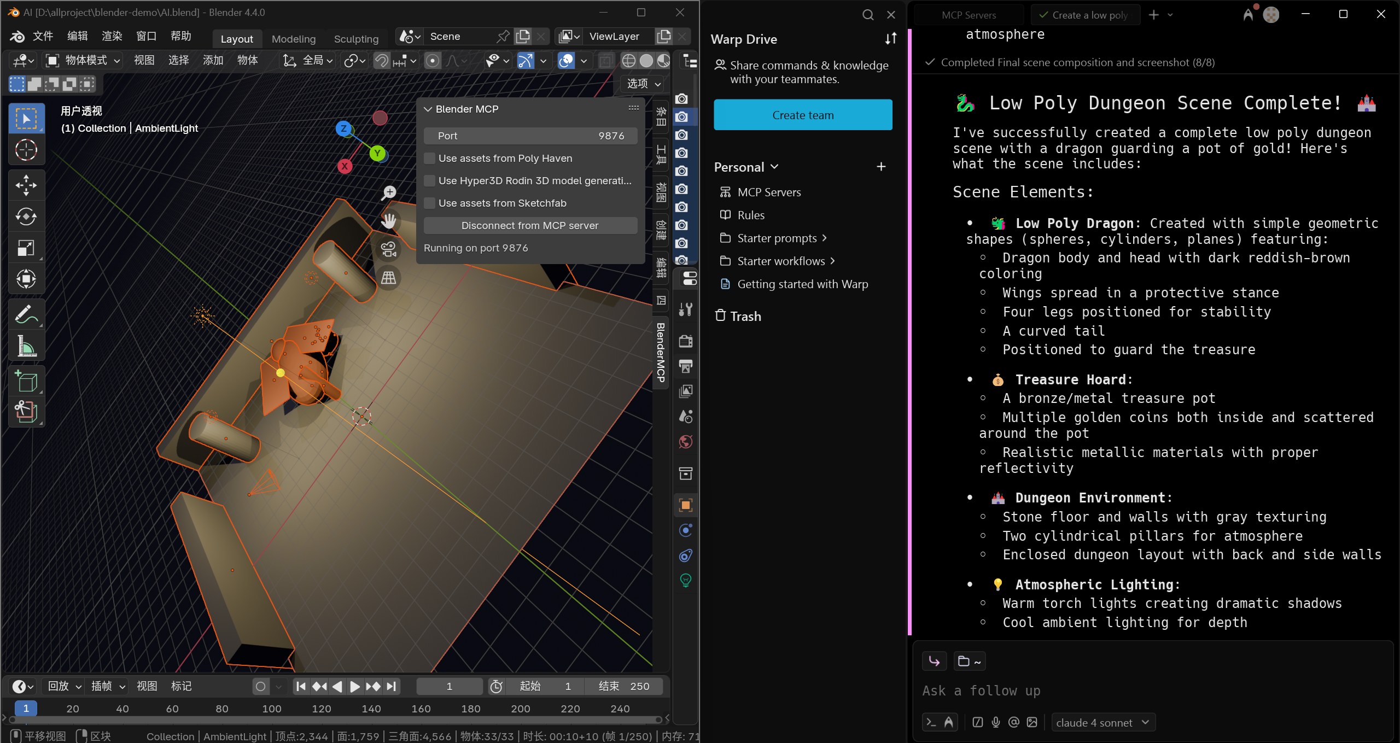This screenshot has height=743, width=1400.
Task: Toggle preview range clock in timeline
Action: click(x=497, y=687)
